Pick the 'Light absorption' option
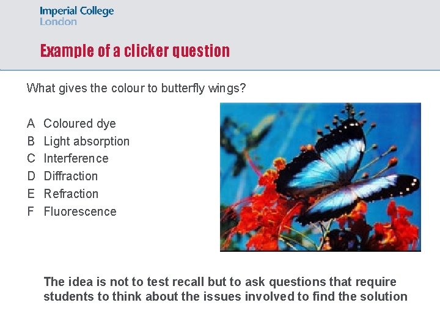 click(87, 141)
